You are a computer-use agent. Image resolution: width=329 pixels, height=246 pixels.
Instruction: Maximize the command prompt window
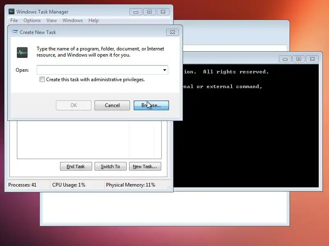[x=299, y=59]
